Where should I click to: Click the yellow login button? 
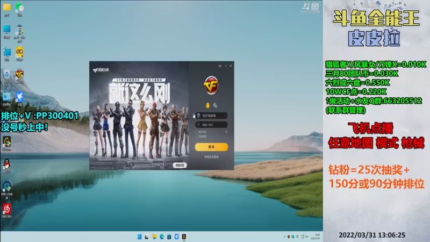tap(211, 147)
